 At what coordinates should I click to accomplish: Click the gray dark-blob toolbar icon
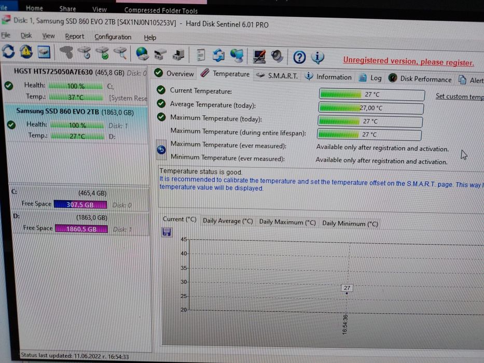(66, 52)
